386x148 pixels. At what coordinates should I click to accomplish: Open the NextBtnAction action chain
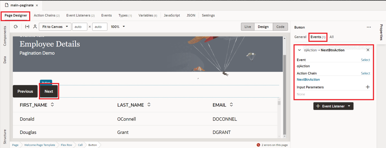pos(308,79)
